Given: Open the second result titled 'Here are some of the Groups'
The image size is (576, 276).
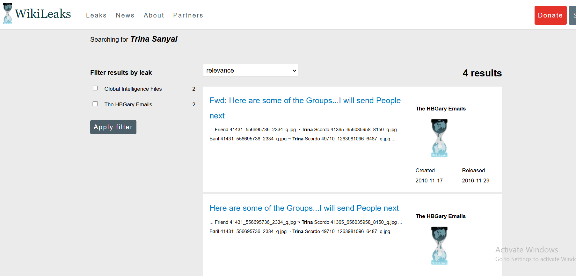Looking at the screenshot, I should coord(304,208).
